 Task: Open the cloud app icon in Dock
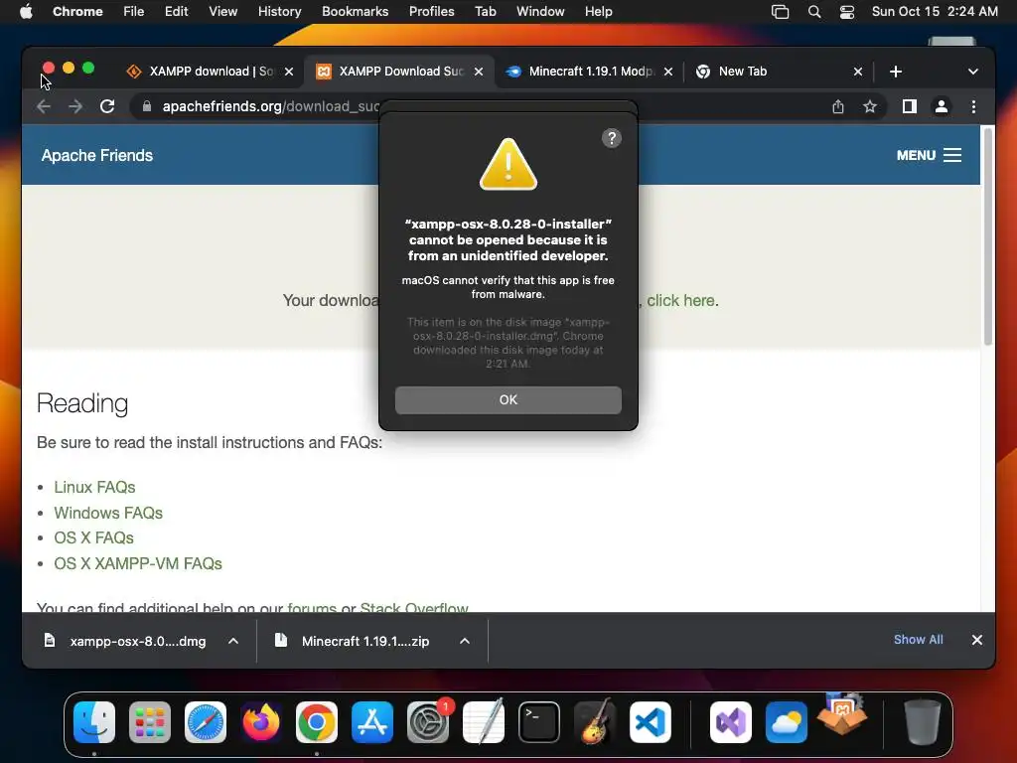(x=787, y=722)
